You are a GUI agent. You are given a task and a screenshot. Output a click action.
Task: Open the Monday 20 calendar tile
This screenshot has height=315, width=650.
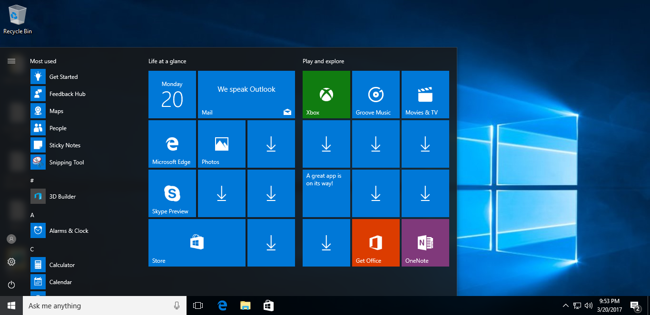[x=172, y=95]
